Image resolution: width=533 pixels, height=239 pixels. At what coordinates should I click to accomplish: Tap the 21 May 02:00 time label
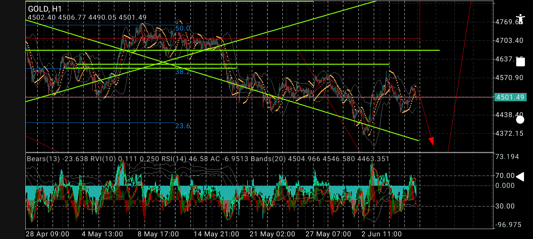pos(272,234)
